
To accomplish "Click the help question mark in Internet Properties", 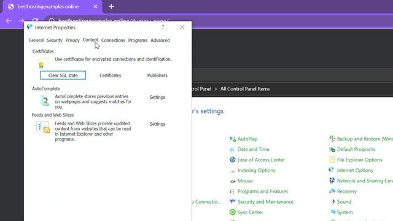I will click(163, 27).
